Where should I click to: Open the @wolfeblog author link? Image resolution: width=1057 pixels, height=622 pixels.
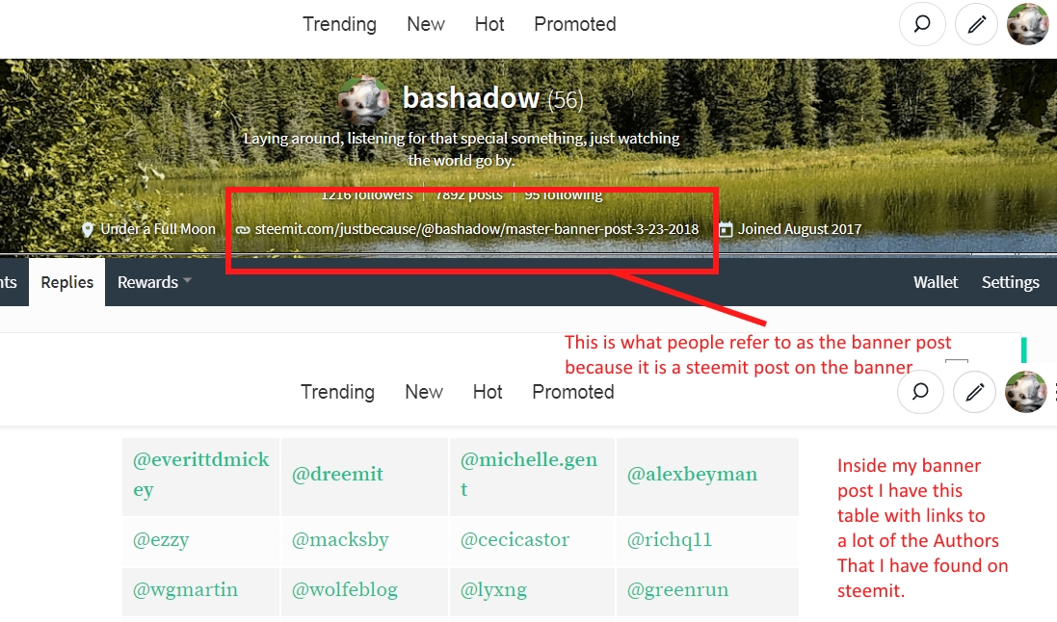tap(345, 590)
